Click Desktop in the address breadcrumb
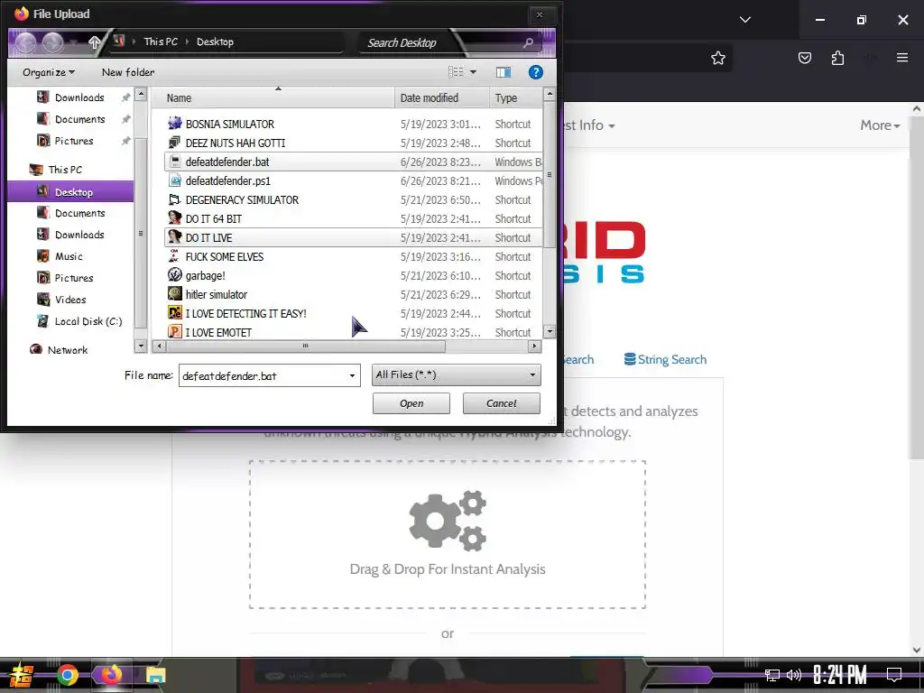The width and height of the screenshot is (924, 693). click(x=215, y=42)
